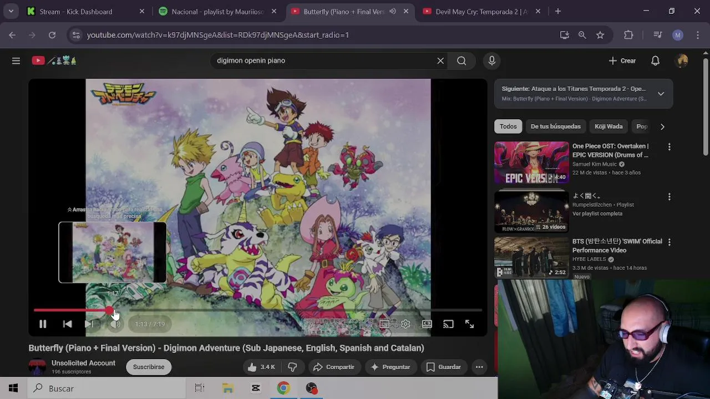Open YouTube notifications bell
Image resolution: width=710 pixels, height=399 pixels.
click(x=655, y=60)
